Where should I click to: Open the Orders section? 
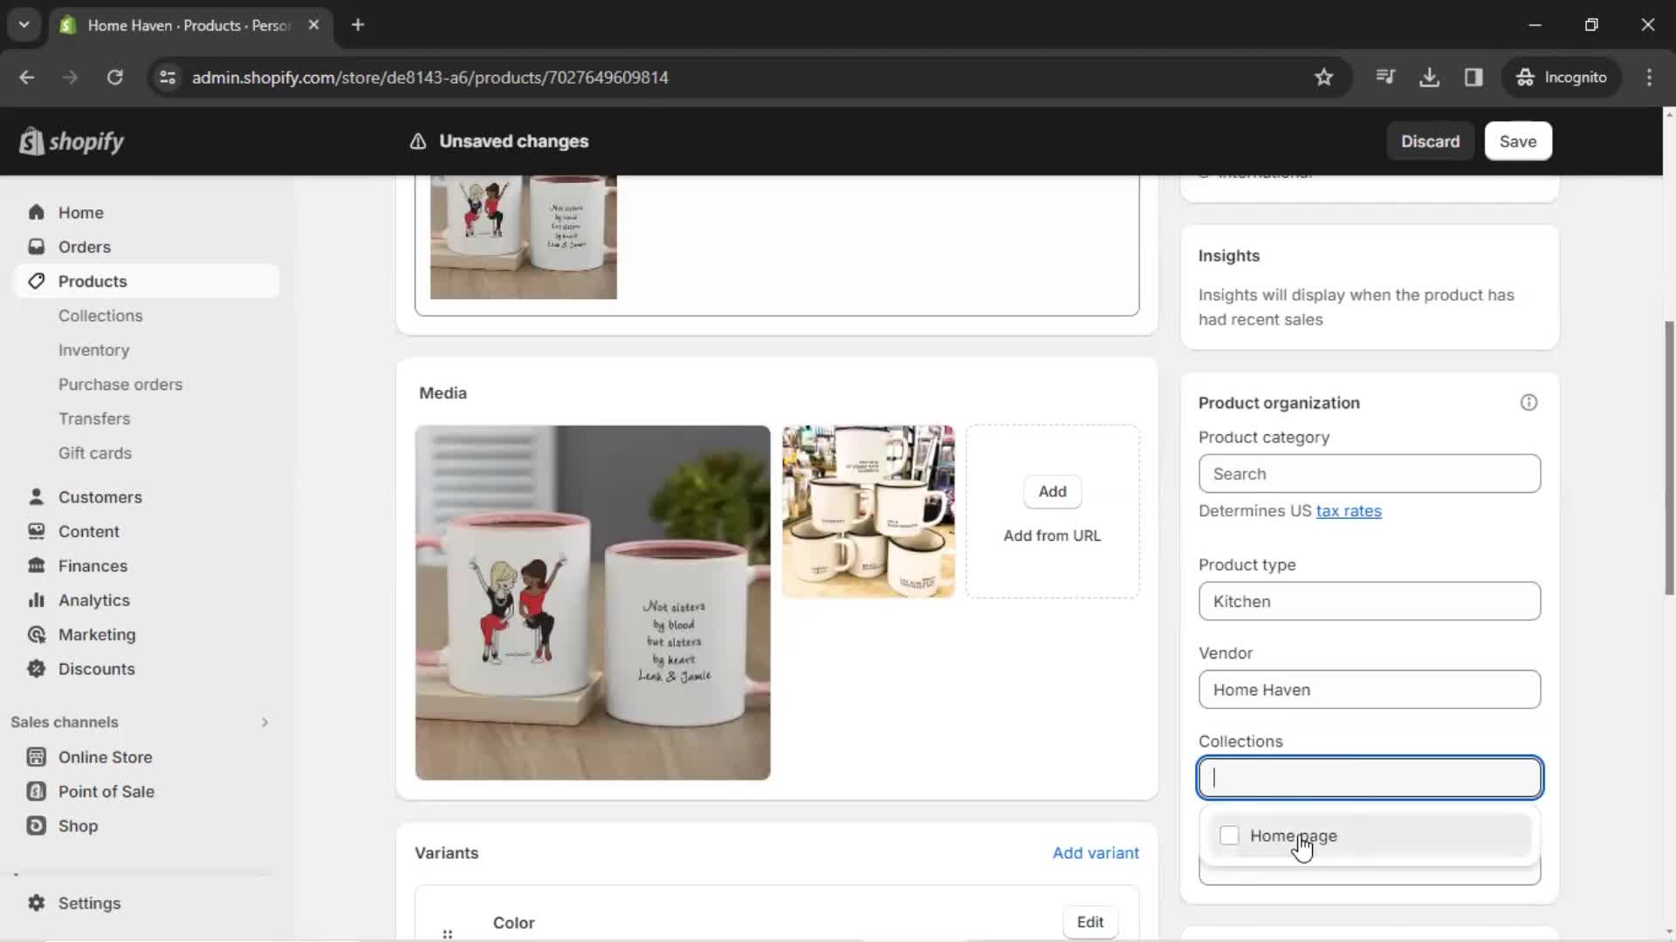84,246
